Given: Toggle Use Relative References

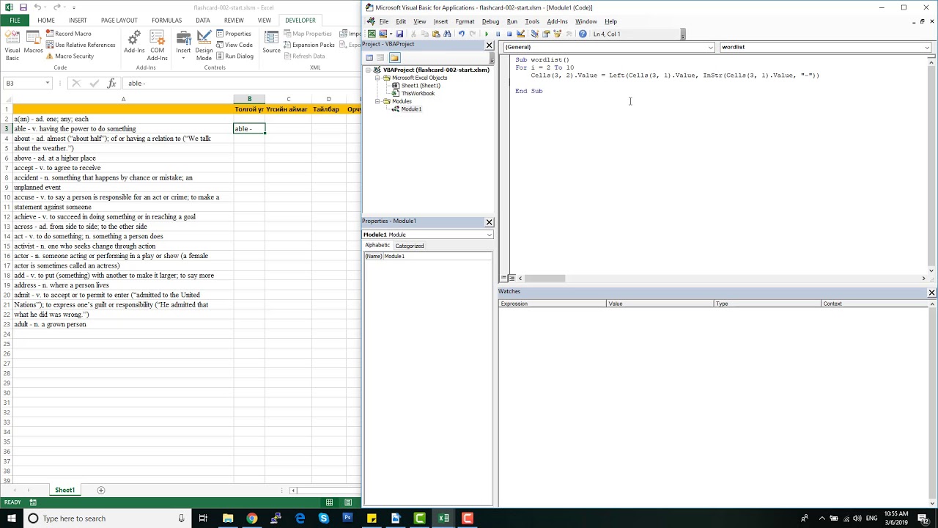Looking at the screenshot, I should [x=79, y=45].
